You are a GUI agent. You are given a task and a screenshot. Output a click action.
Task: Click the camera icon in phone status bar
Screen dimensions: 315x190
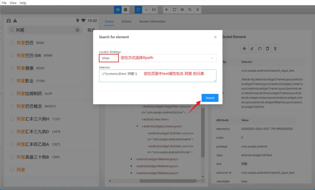pos(9,20)
